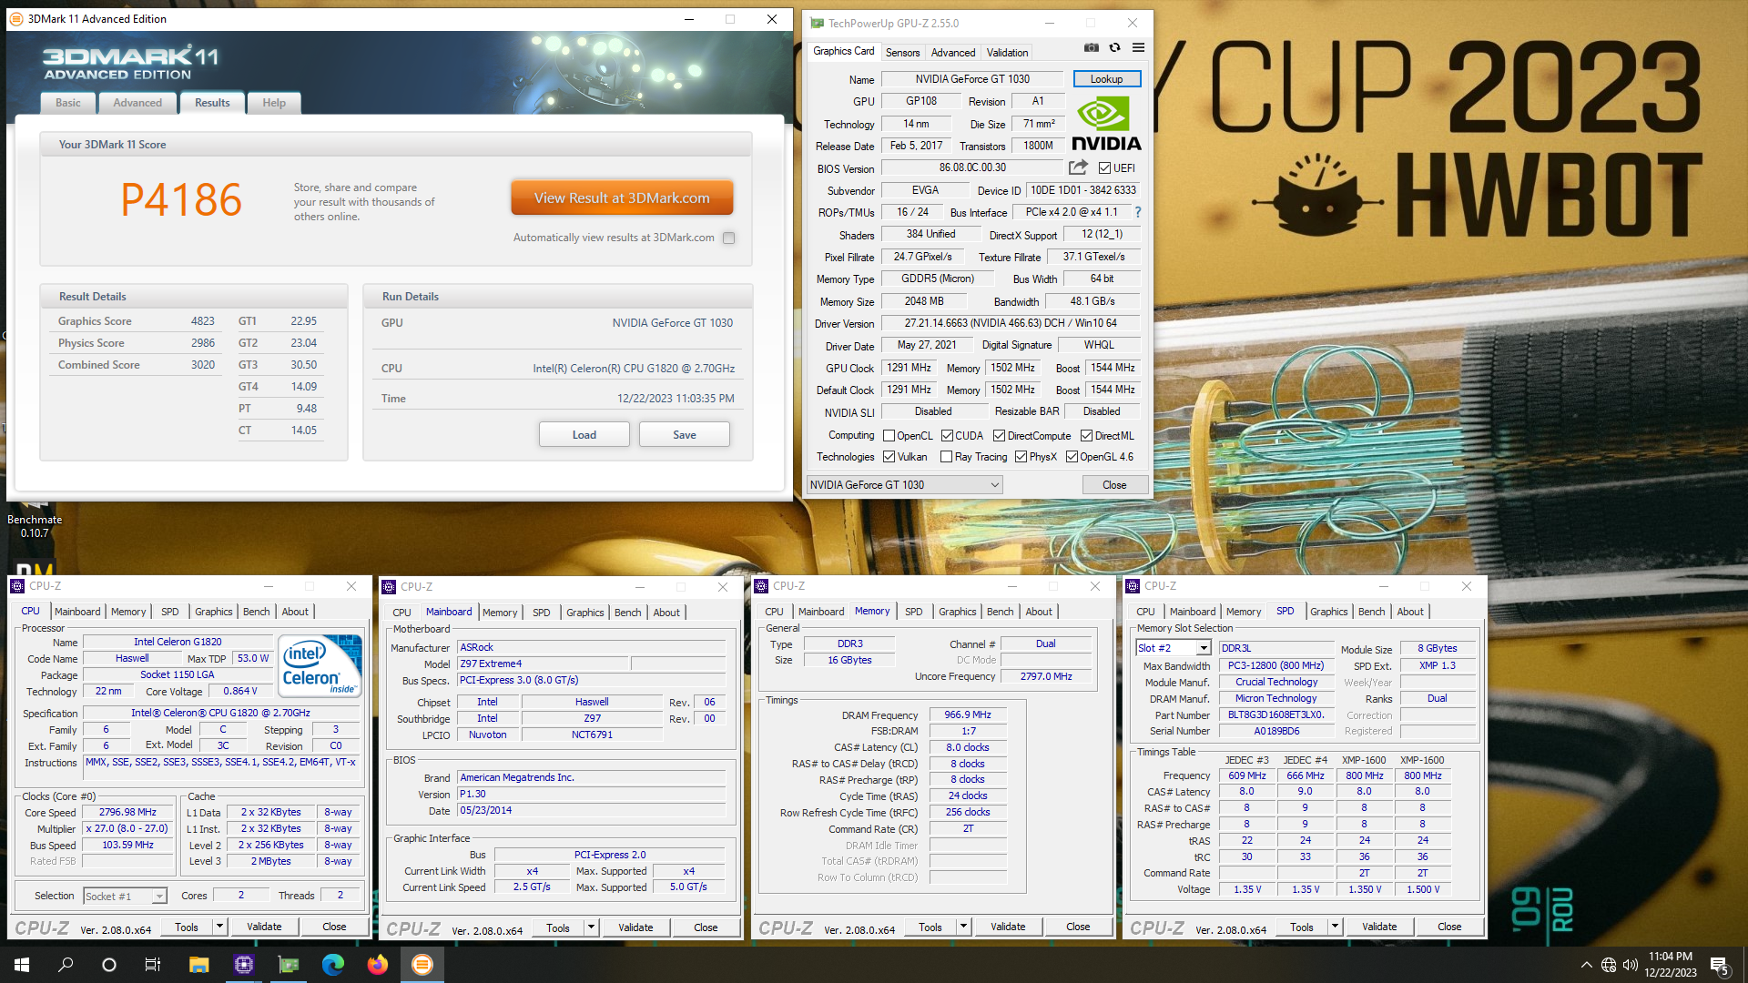Toggle CUDA checkbox
This screenshot has height=983, width=1748.
[947, 436]
